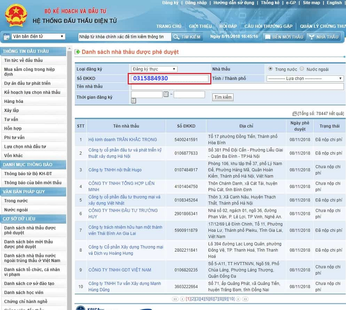The image size is (346, 310).
Task: Go to the previous results page
Action: 182,299
